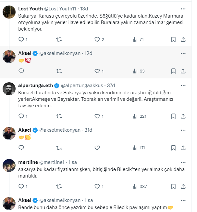Reply to Lost_Youth's tweet

21,40
